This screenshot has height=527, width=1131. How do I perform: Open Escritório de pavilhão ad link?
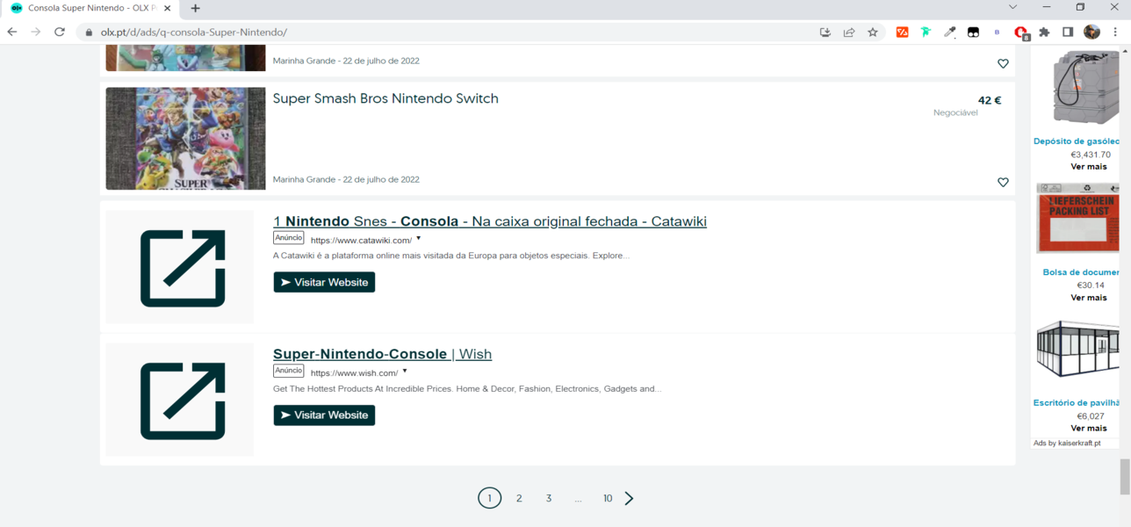[x=1077, y=403]
